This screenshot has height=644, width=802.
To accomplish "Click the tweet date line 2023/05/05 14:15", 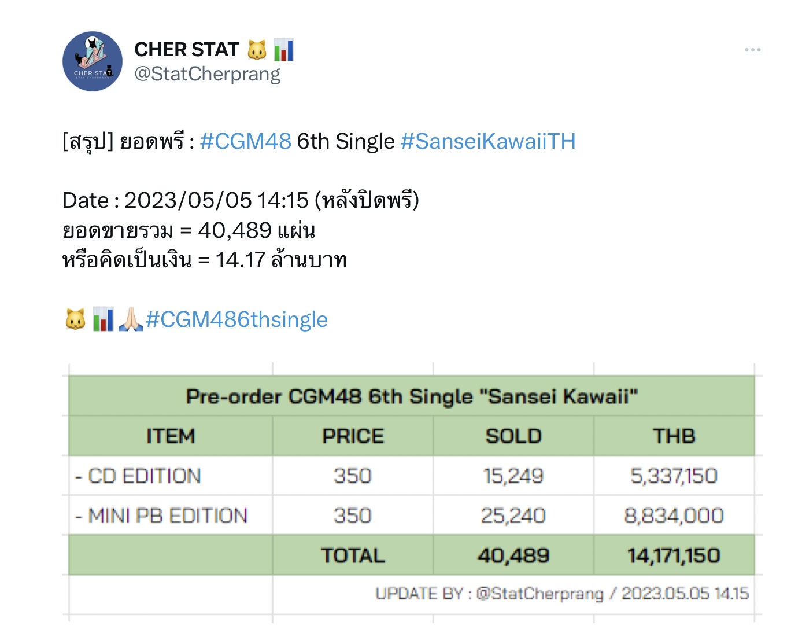I will [x=241, y=200].
